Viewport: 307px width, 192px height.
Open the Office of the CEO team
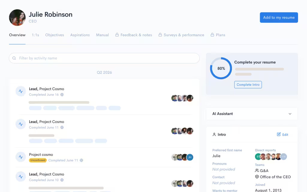pos(275,177)
